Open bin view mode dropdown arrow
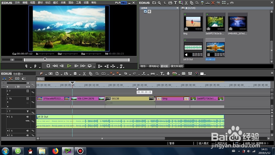The width and height of the screenshot is (275, 155). tap(228, 4)
